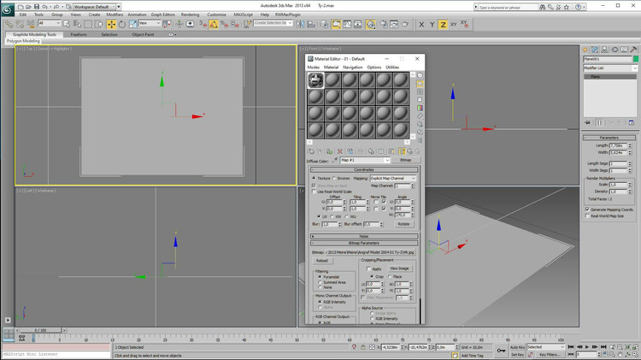Uncheck Generate Mapping Coords
641x360 pixels.
[587, 210]
